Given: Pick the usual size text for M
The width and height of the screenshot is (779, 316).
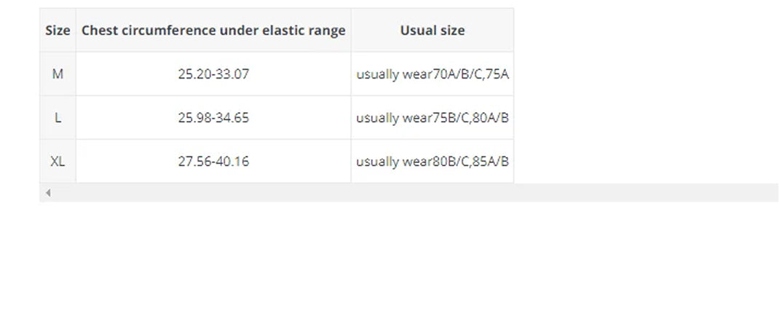Looking at the screenshot, I should tap(432, 74).
